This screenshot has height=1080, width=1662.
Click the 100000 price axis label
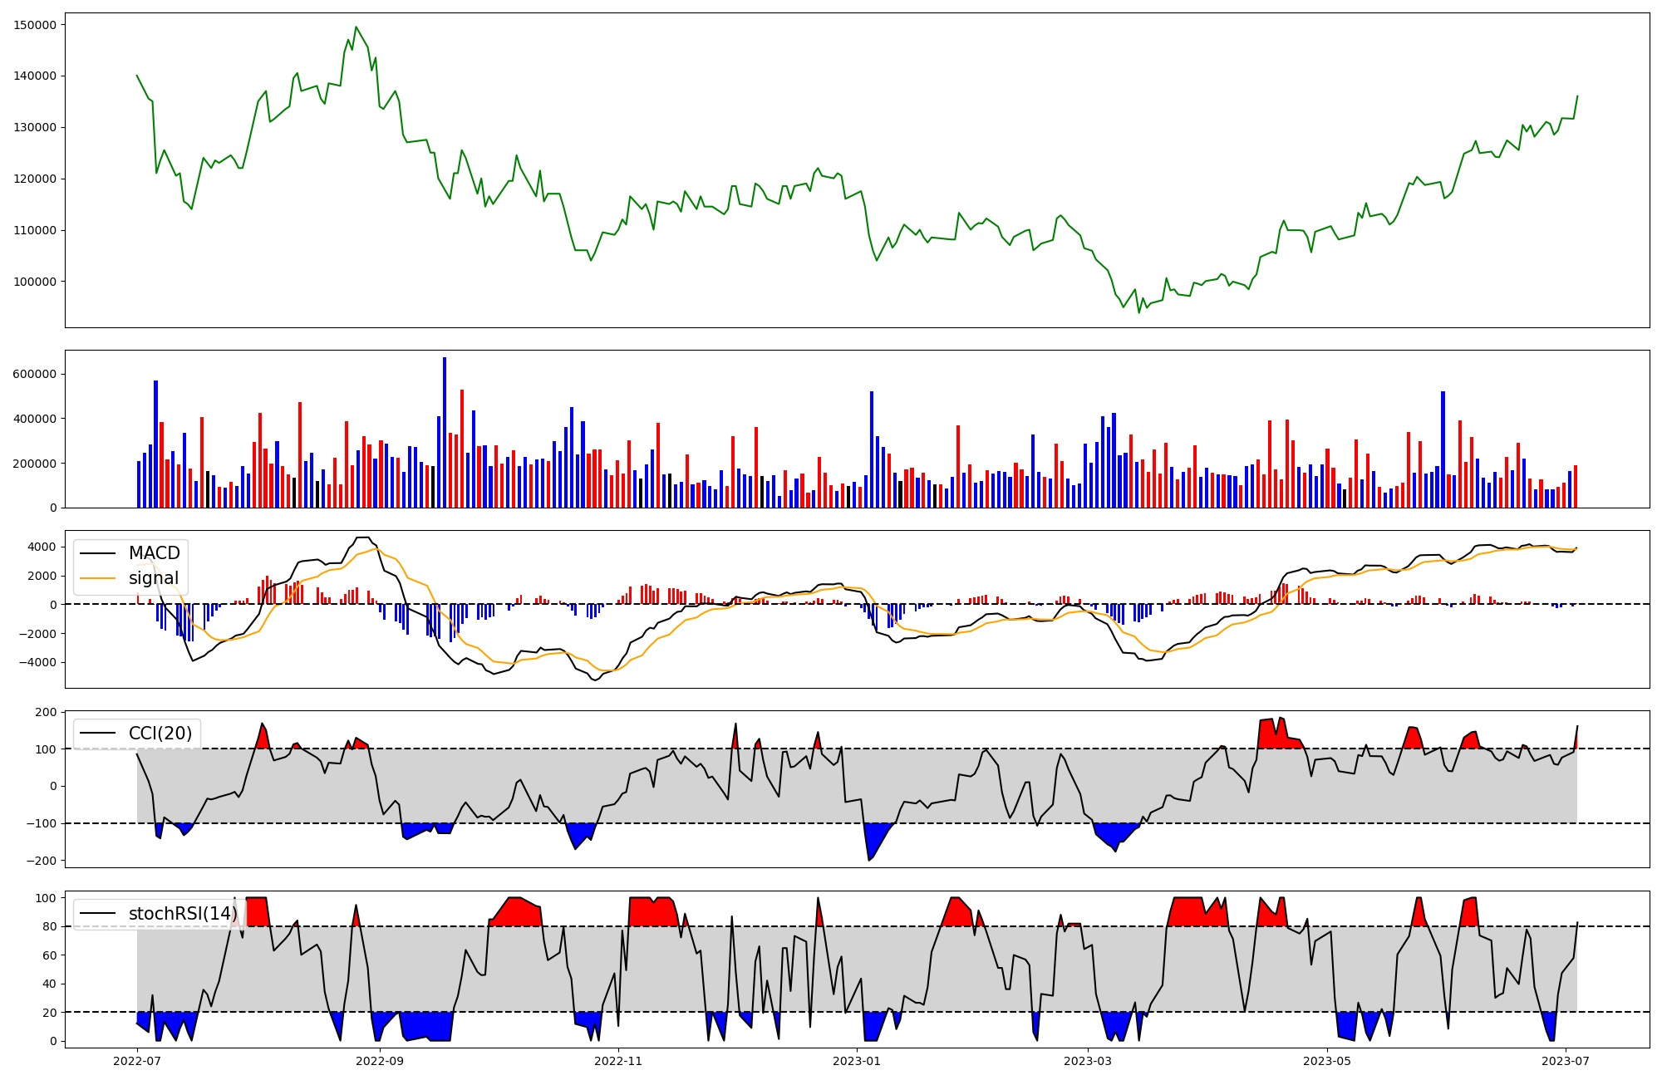pyautogui.click(x=36, y=282)
